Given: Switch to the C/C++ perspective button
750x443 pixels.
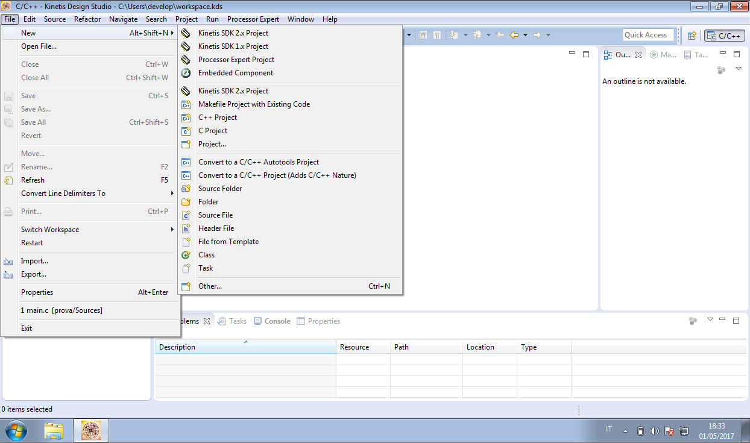Looking at the screenshot, I should [x=724, y=36].
